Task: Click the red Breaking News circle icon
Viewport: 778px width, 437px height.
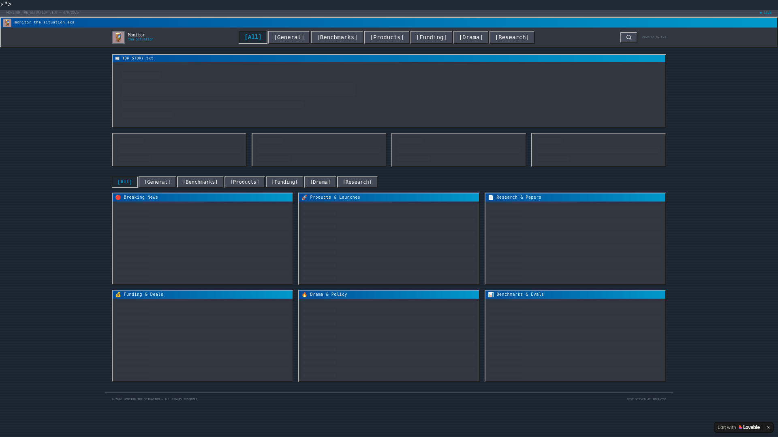Action: point(118,197)
